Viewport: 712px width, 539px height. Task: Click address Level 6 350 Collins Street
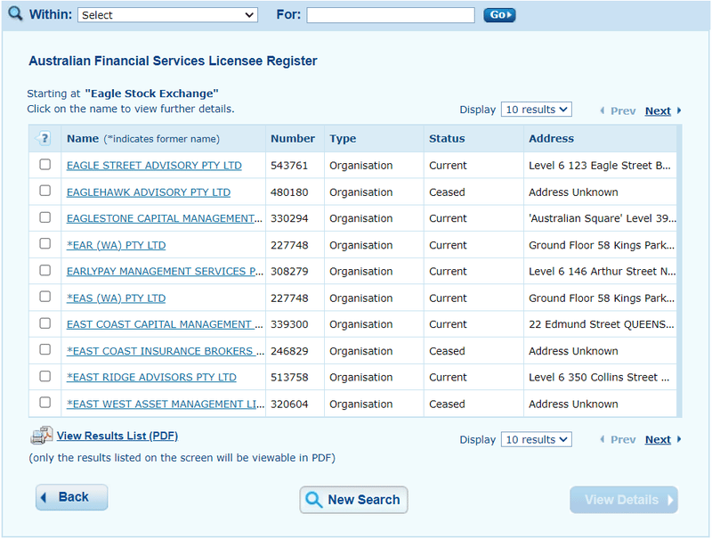599,377
